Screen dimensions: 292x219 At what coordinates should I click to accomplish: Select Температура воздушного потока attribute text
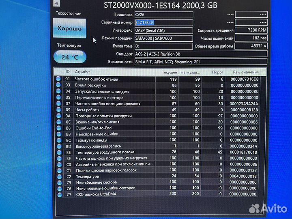pyautogui.click(x=105, y=152)
